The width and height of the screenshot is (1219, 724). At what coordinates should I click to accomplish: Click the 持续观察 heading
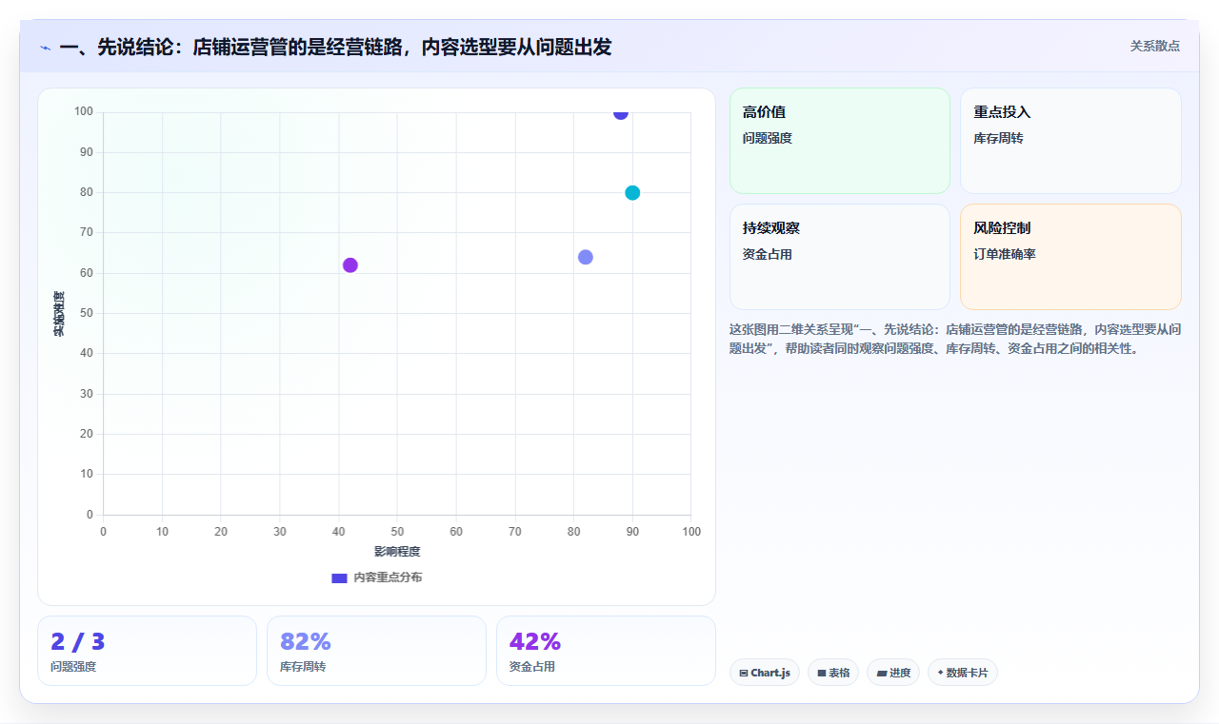pyautogui.click(x=771, y=228)
